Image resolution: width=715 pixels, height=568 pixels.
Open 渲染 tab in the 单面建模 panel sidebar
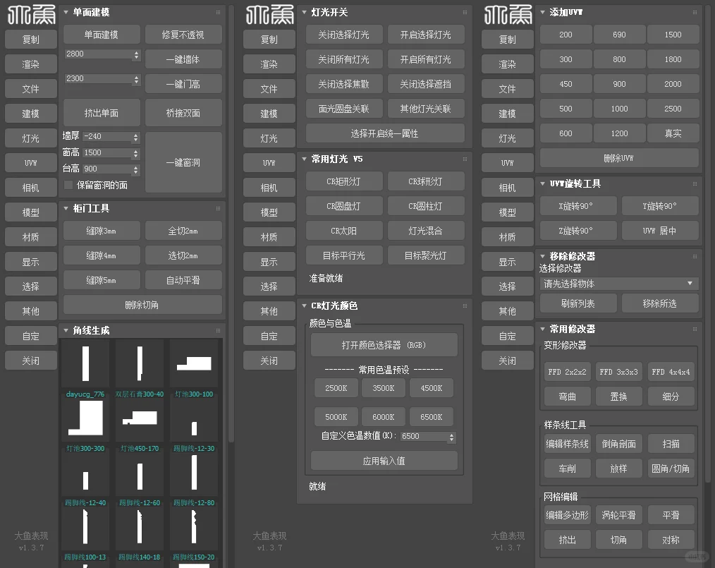(31, 64)
